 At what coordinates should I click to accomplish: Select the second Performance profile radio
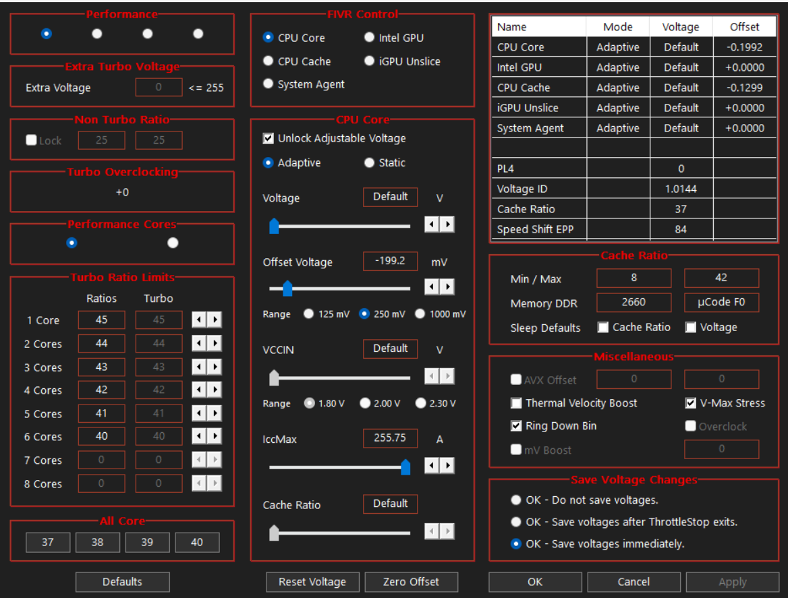click(97, 34)
